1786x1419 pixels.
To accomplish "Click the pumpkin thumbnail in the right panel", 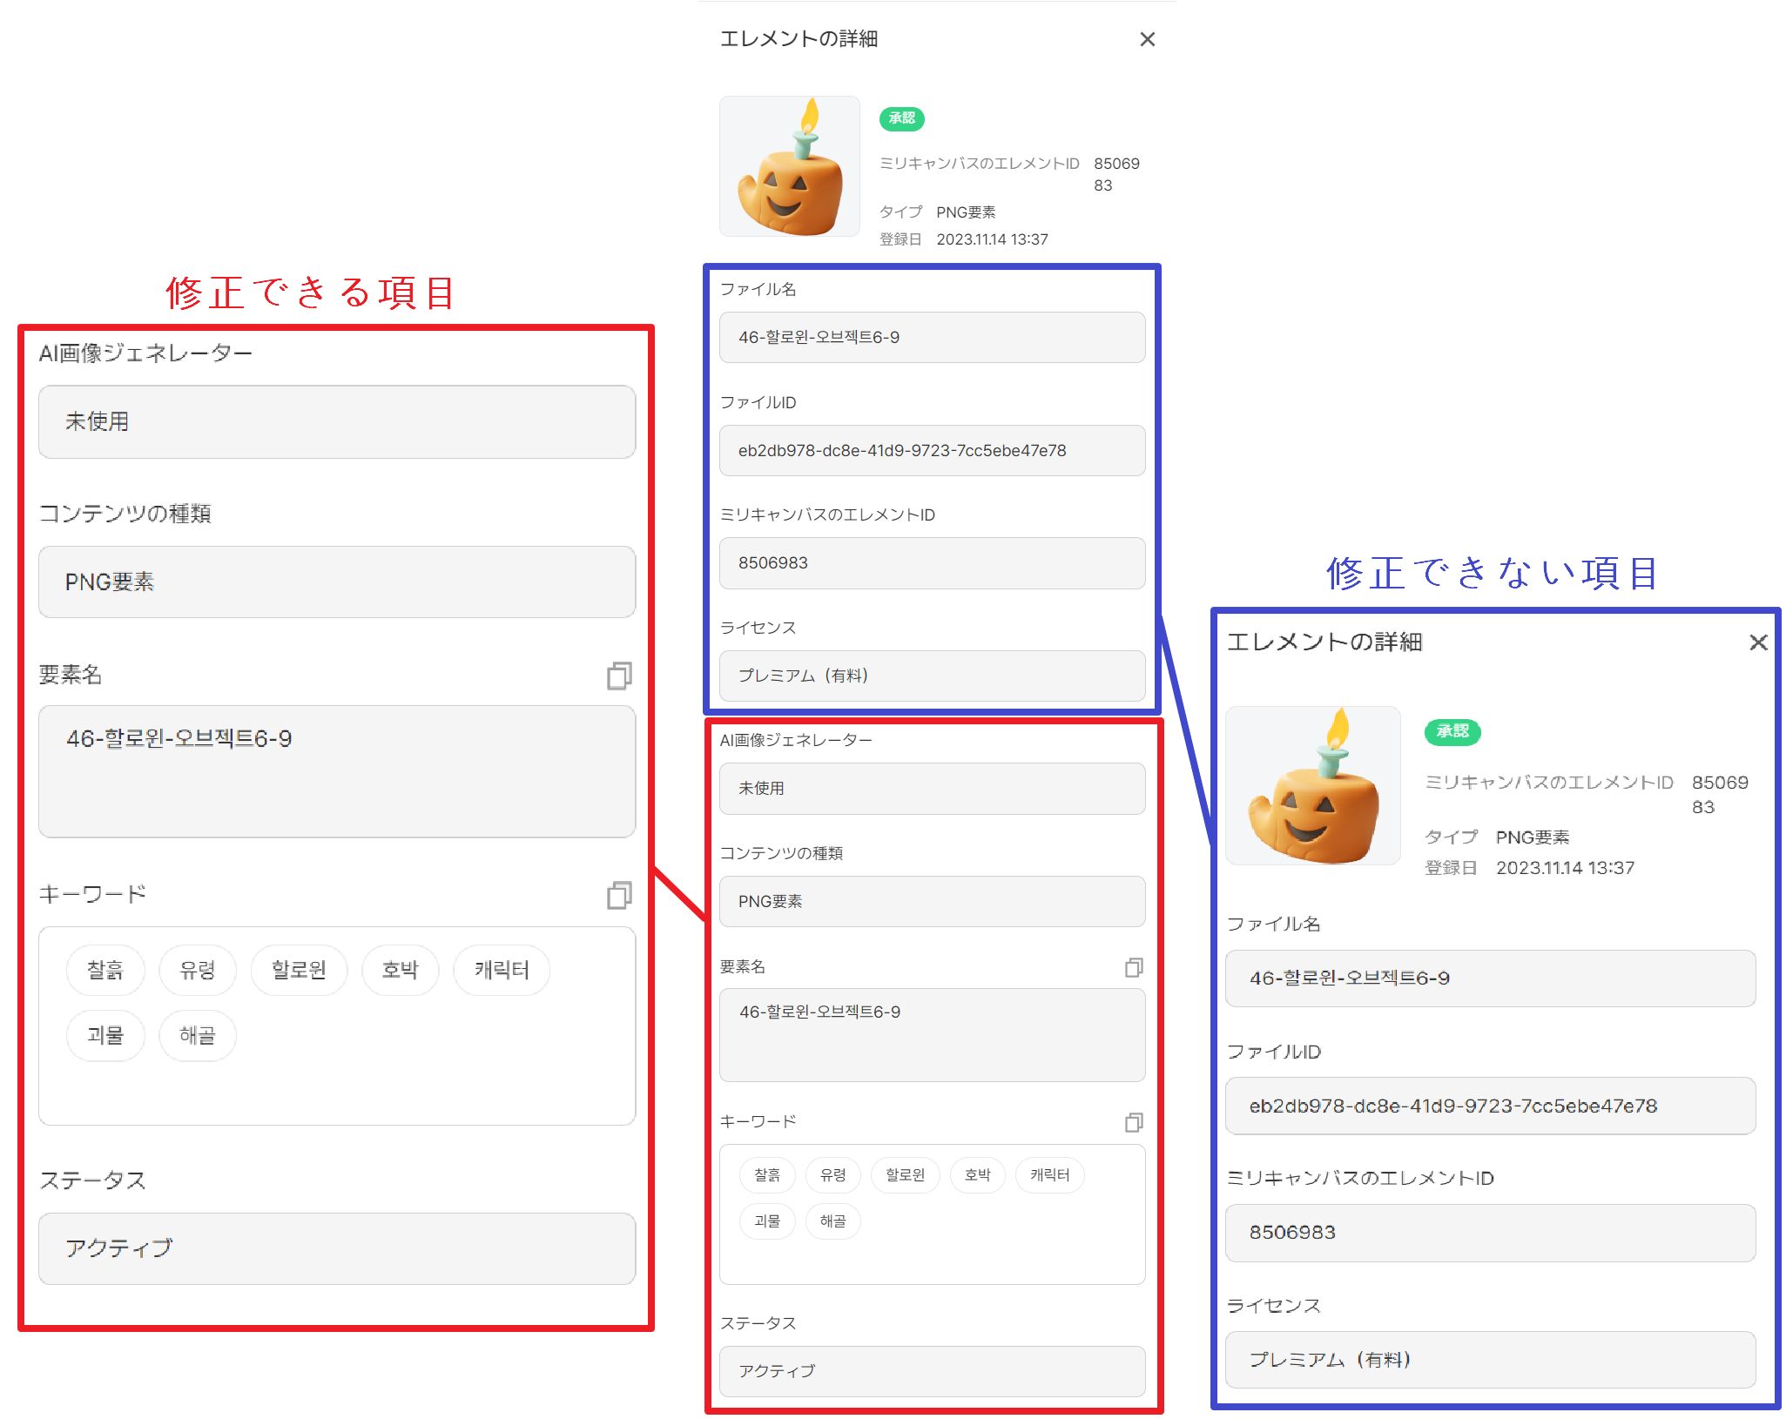I will tap(1313, 785).
